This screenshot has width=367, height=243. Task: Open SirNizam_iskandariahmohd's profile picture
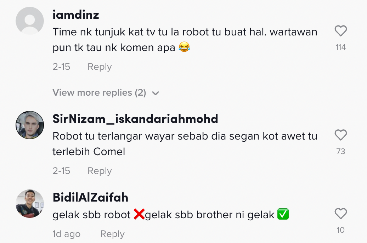30,125
